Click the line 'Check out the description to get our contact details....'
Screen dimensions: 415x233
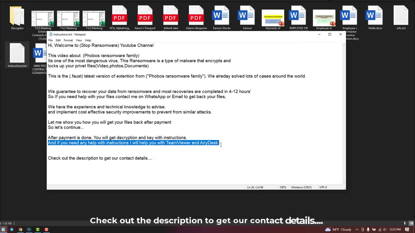(x=100, y=158)
